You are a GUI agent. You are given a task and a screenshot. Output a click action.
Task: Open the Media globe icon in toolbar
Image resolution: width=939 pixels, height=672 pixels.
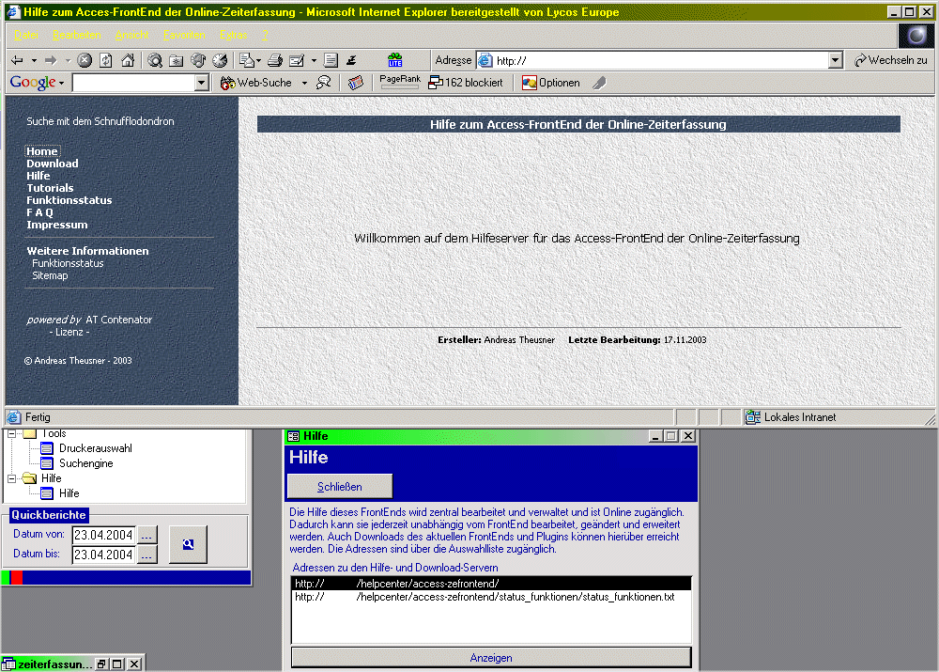tap(198, 60)
